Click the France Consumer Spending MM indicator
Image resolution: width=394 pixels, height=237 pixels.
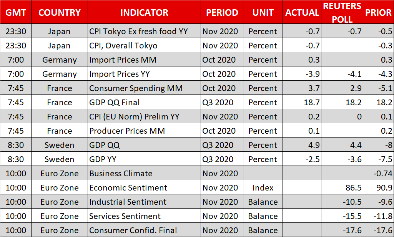click(136, 88)
